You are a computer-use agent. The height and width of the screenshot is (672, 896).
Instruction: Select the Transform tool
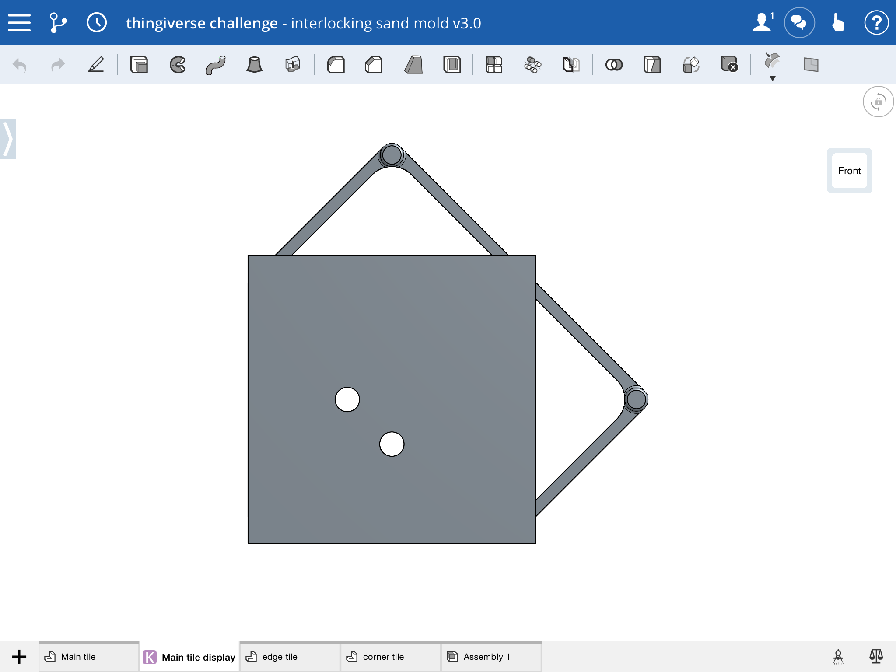pyautogui.click(x=691, y=65)
